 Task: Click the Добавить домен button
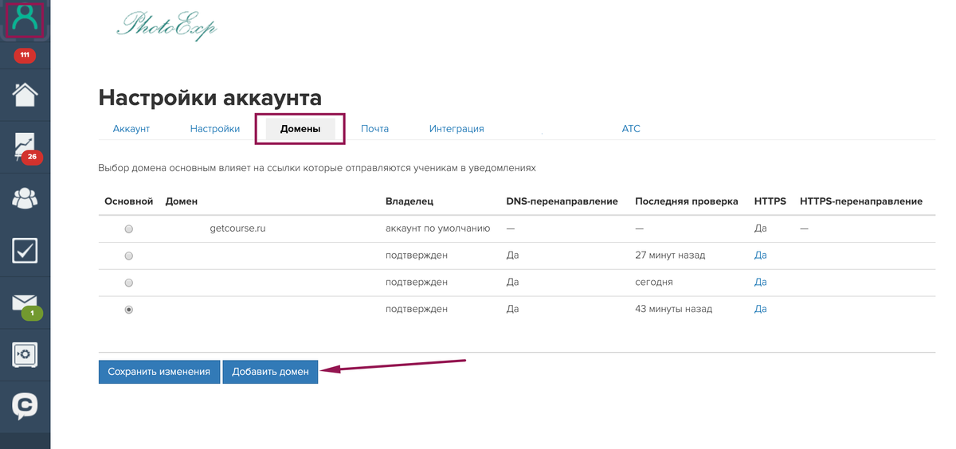tap(270, 372)
